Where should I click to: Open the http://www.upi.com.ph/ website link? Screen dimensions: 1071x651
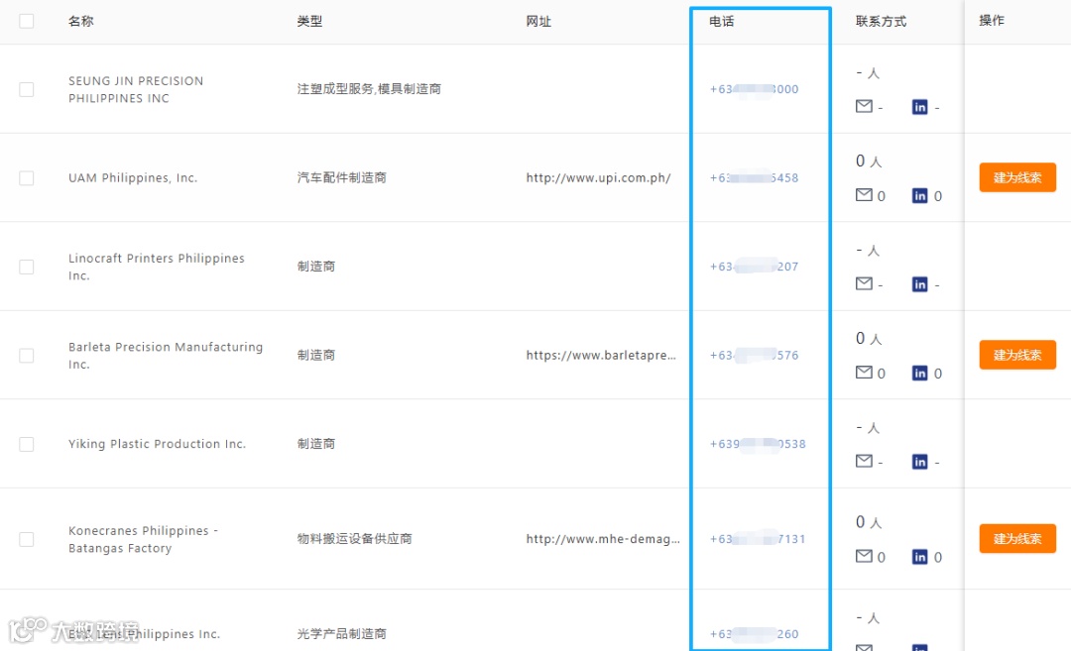pos(598,178)
